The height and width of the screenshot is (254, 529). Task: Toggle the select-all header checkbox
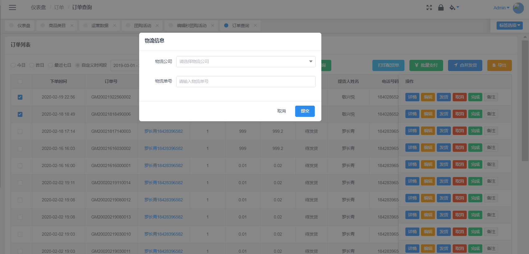(20, 81)
